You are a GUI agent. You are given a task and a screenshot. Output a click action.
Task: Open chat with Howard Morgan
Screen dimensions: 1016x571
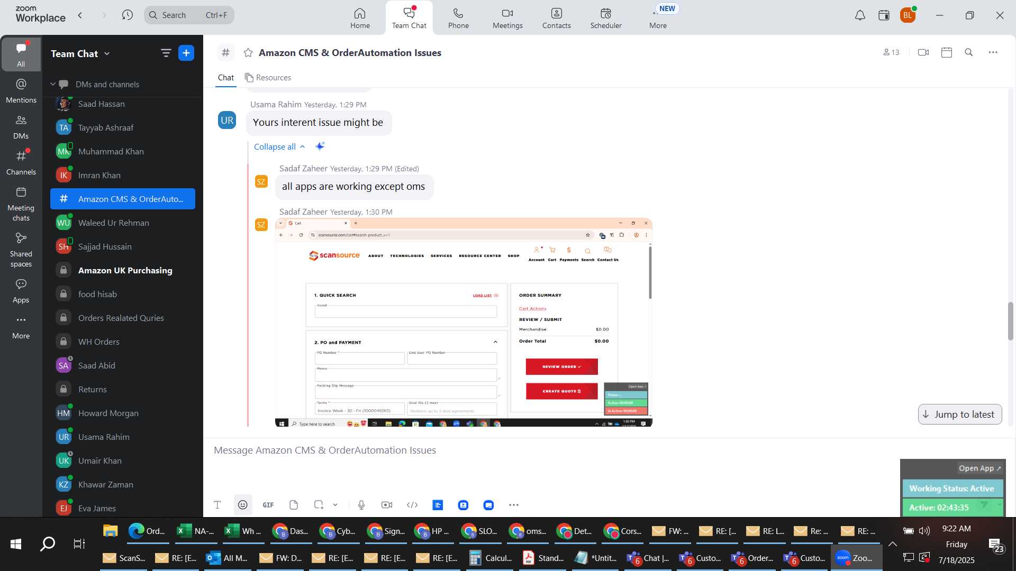(123, 413)
